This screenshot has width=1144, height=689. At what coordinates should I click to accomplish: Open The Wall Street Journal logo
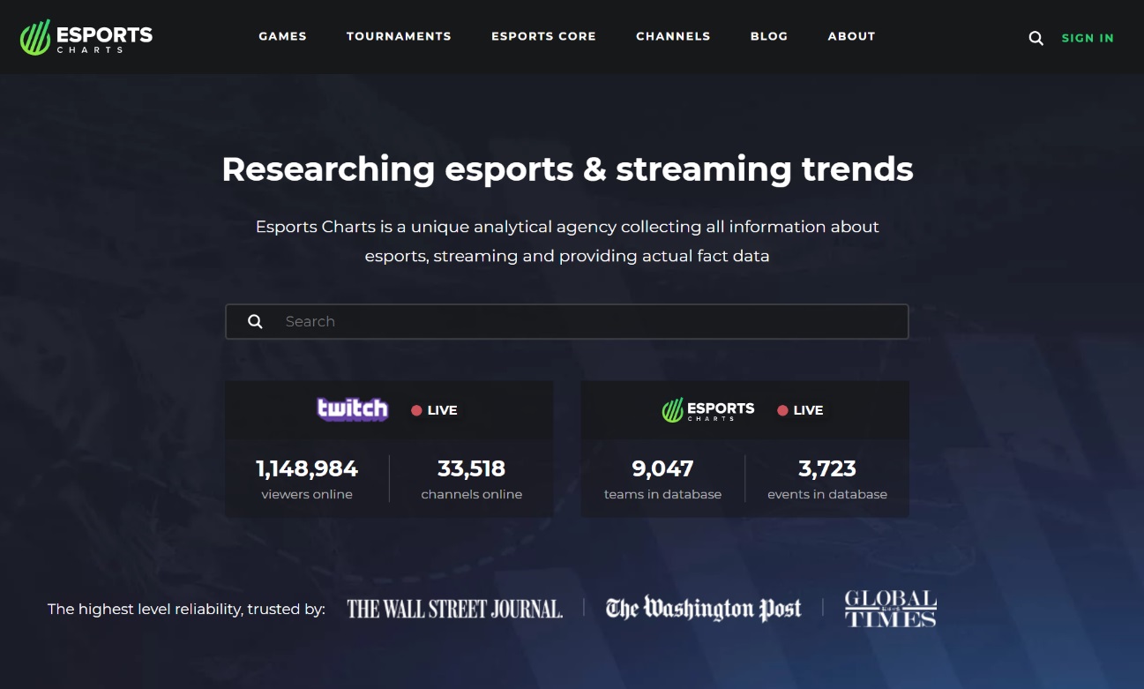(x=454, y=609)
